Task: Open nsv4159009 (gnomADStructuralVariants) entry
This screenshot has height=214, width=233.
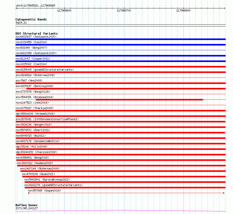Action: (45, 70)
